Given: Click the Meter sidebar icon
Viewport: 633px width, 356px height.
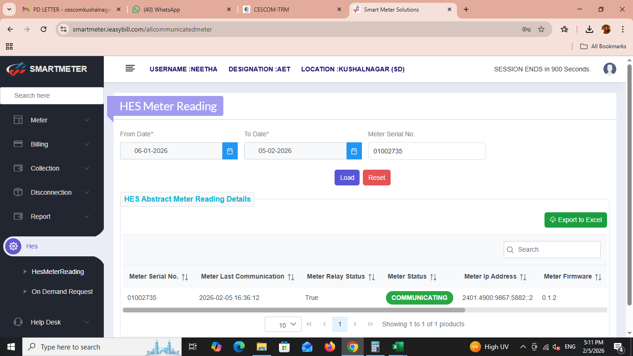Looking at the screenshot, I should (x=18, y=120).
